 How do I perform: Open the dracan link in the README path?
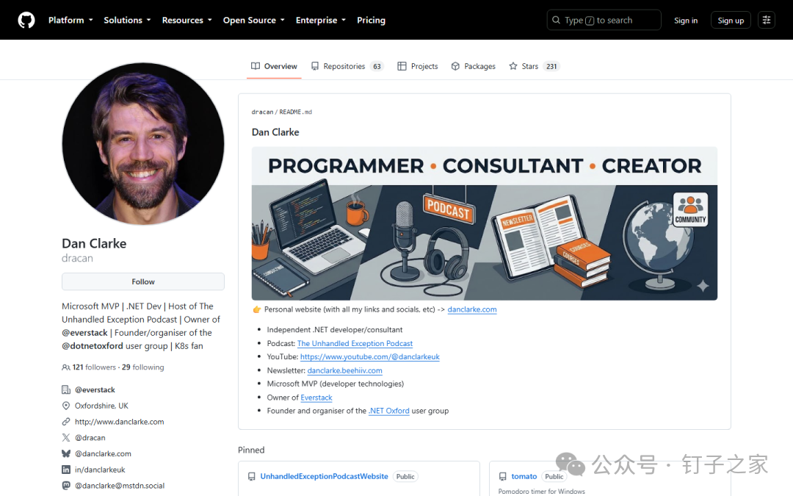click(x=262, y=112)
